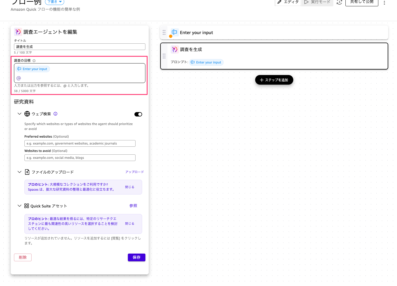Grab the drag handle of Enter your input step
This screenshot has height=286, width=397.
164,32
